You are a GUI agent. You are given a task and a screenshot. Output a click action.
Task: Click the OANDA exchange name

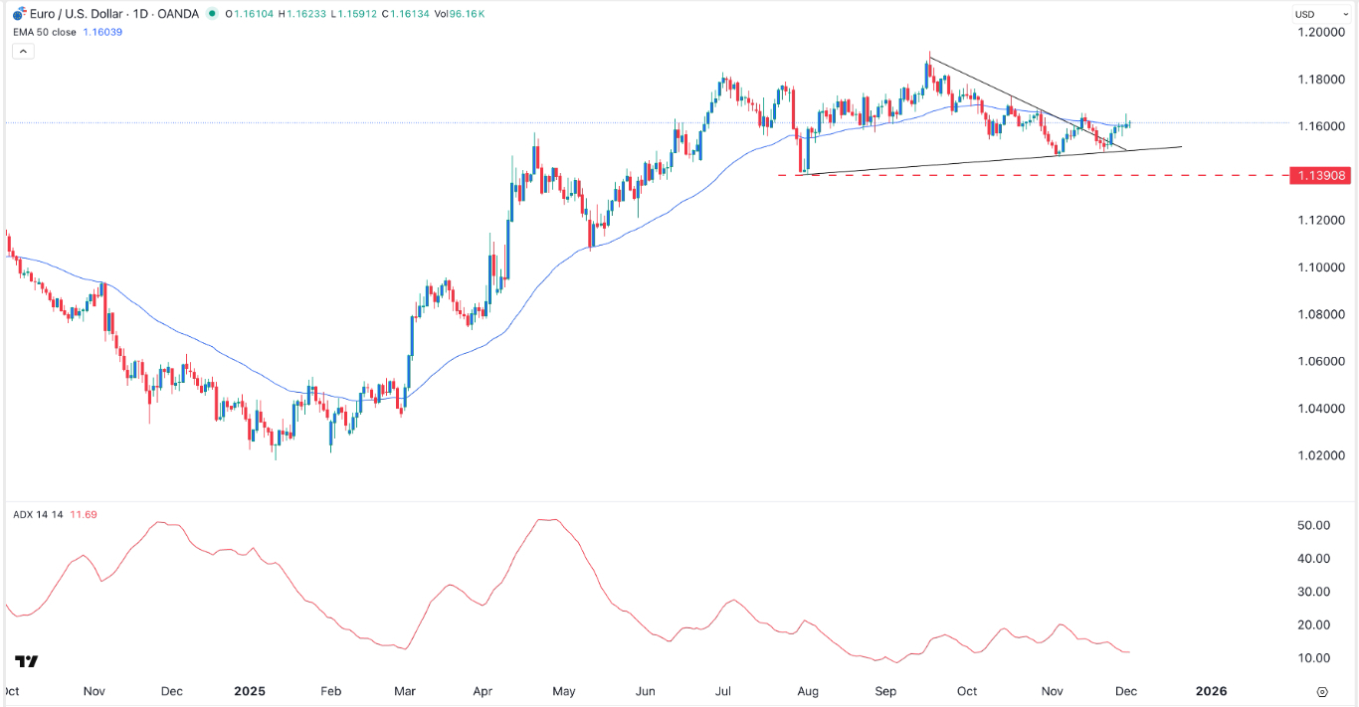[x=180, y=13]
